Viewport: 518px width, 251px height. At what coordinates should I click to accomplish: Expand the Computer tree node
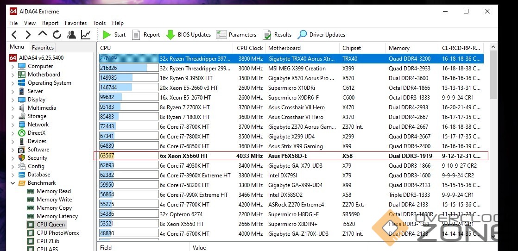(13, 66)
